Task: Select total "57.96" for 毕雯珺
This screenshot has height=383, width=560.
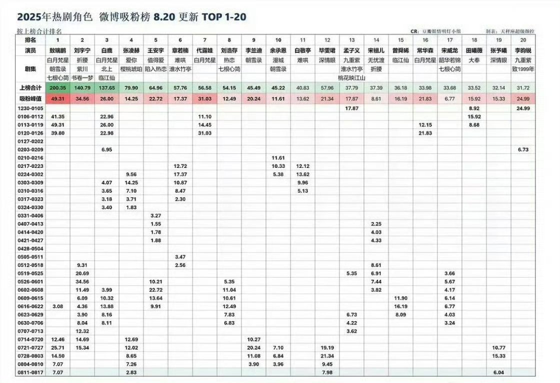Action: pyautogui.click(x=327, y=88)
